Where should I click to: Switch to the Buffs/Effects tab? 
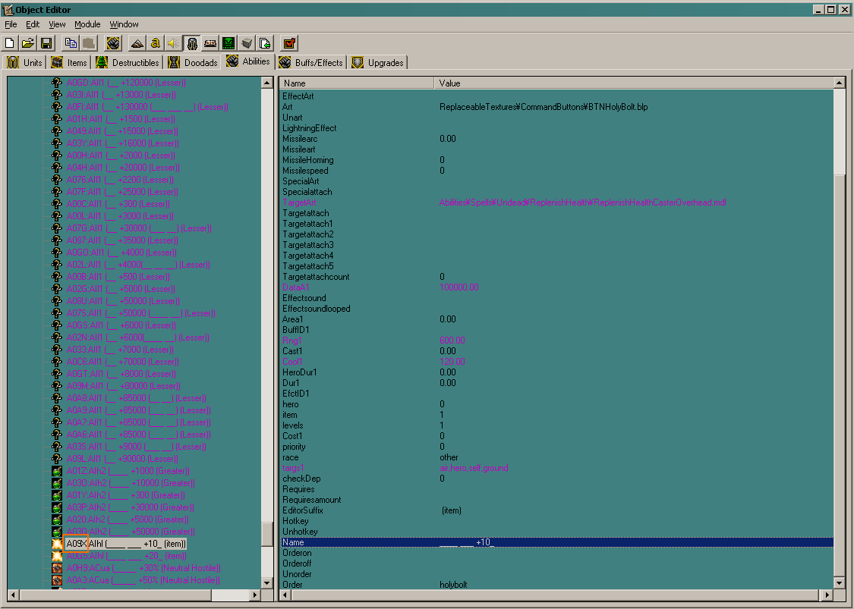point(311,63)
